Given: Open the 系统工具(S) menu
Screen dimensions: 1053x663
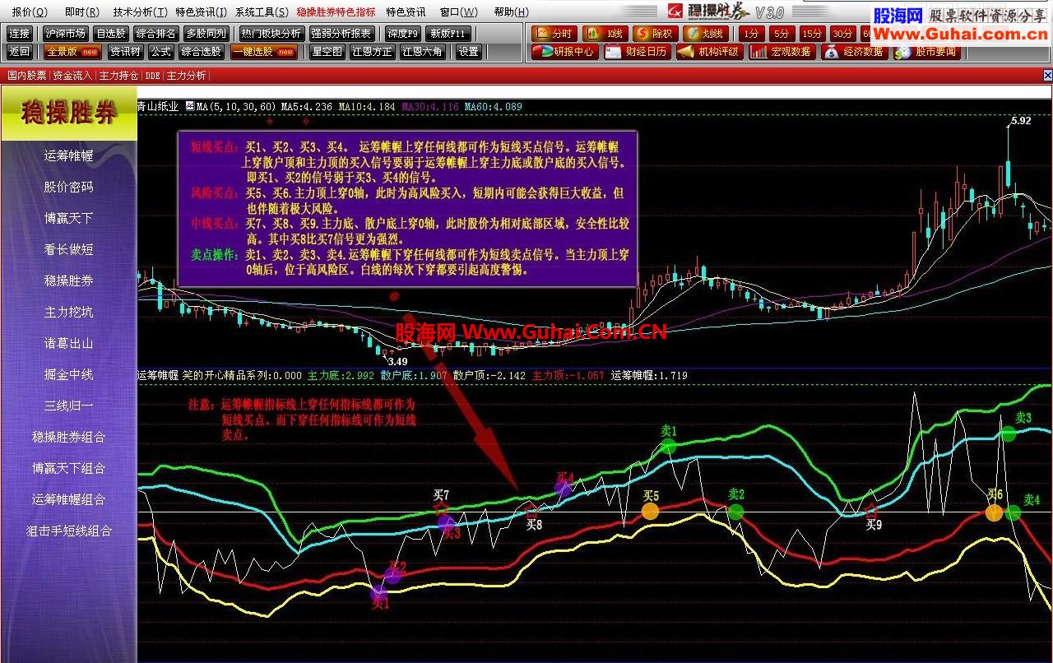Looking at the screenshot, I should pos(262,12).
